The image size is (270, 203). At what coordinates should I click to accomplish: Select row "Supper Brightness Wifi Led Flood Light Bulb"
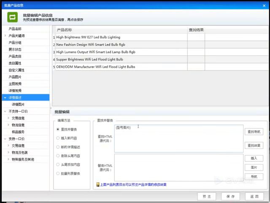coord(160,59)
